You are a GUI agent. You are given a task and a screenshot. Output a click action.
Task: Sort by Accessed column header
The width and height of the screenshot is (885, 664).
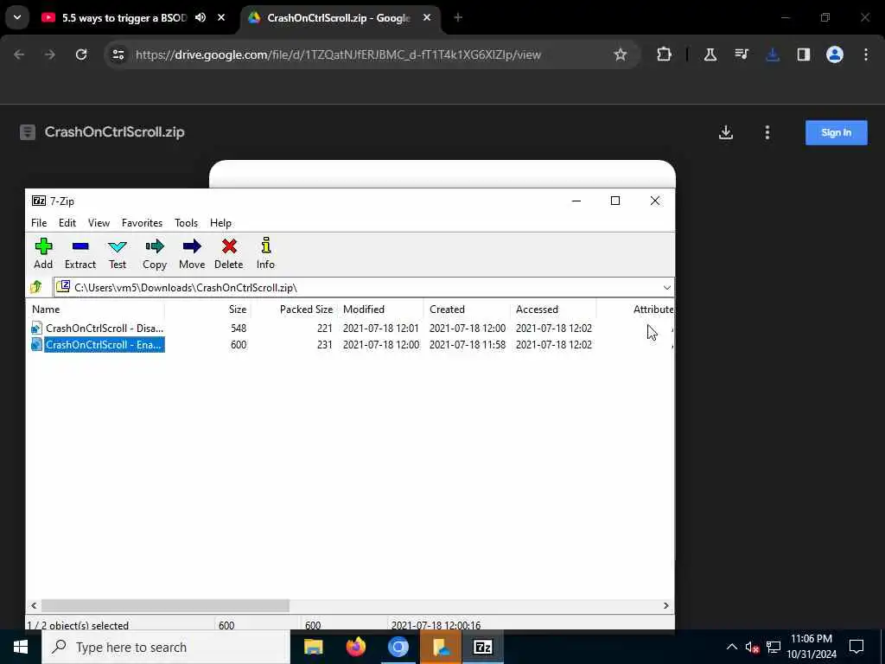pyautogui.click(x=554, y=310)
